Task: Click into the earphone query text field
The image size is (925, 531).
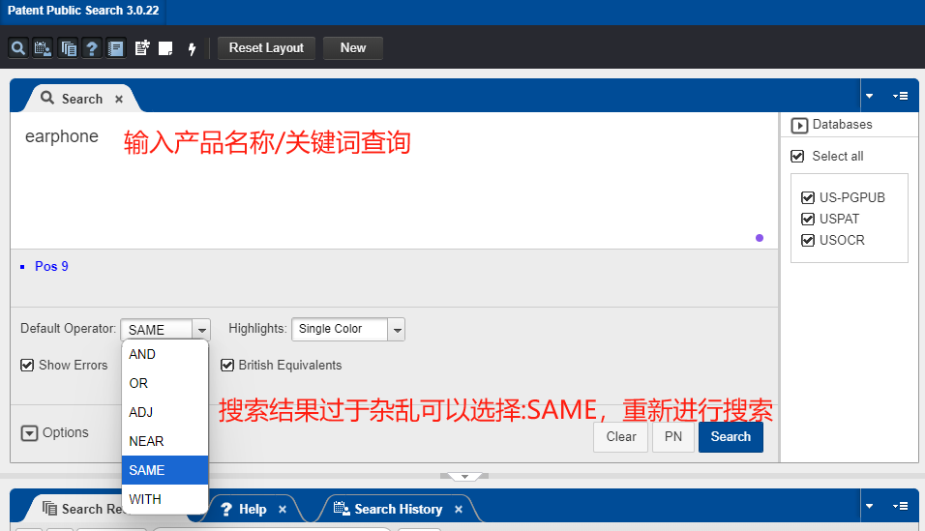Action: point(394,180)
